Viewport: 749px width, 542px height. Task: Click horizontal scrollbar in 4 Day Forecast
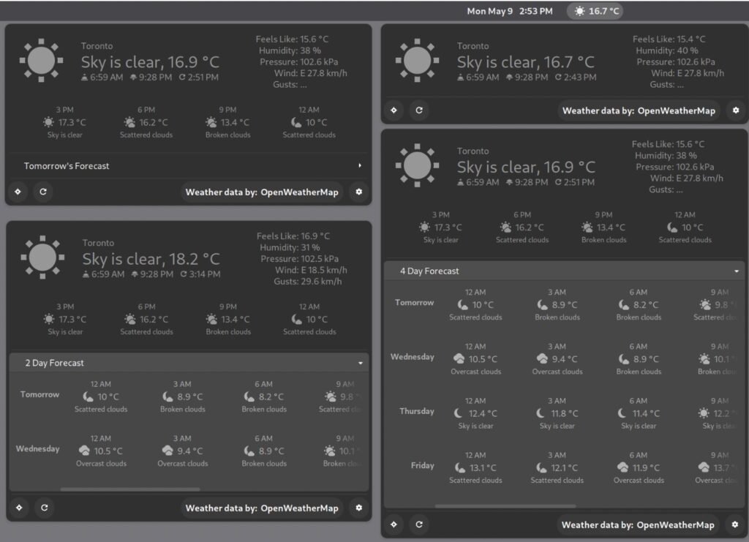point(505,505)
